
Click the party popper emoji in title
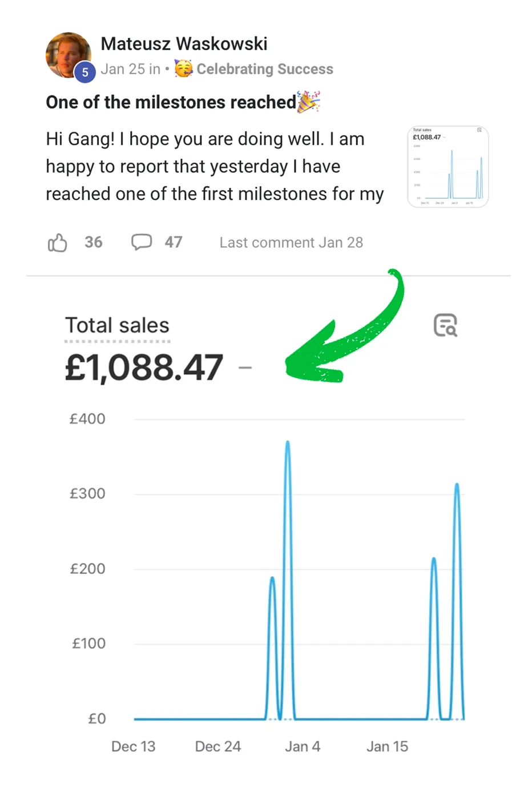click(309, 102)
